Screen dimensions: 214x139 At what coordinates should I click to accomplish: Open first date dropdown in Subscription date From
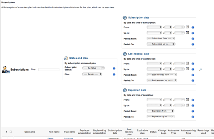pyautogui.click(x=154, y=27)
